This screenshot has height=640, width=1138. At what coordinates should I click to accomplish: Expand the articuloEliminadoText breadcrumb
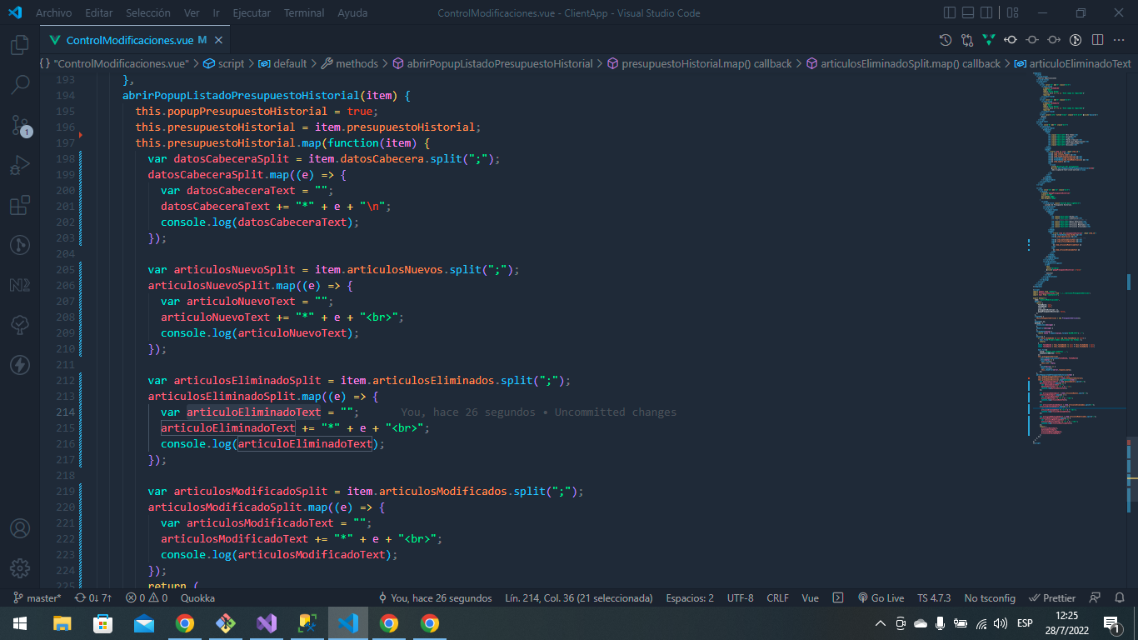(1073, 63)
